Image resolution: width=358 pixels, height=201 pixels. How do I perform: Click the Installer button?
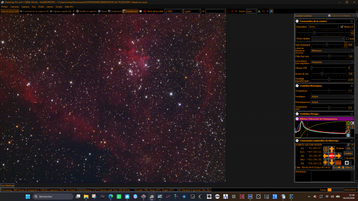(x=348, y=153)
